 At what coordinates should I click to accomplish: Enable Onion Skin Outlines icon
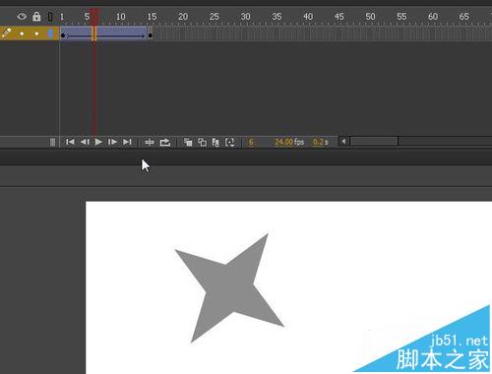[202, 142]
